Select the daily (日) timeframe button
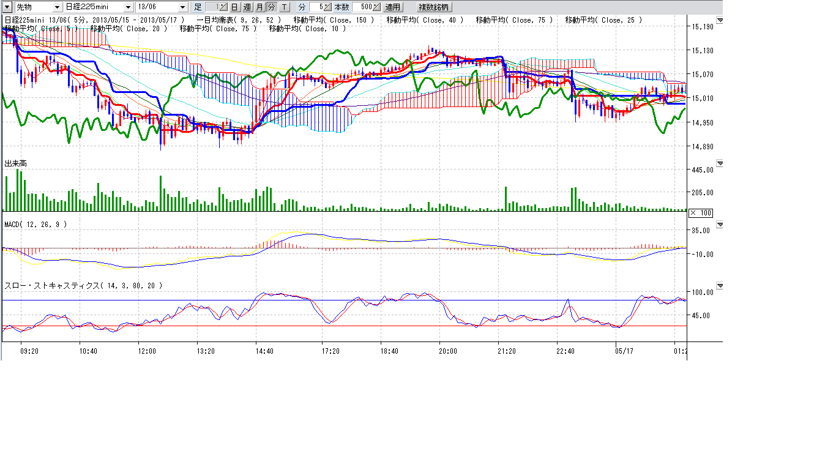The width and height of the screenshot is (836, 470). (234, 7)
